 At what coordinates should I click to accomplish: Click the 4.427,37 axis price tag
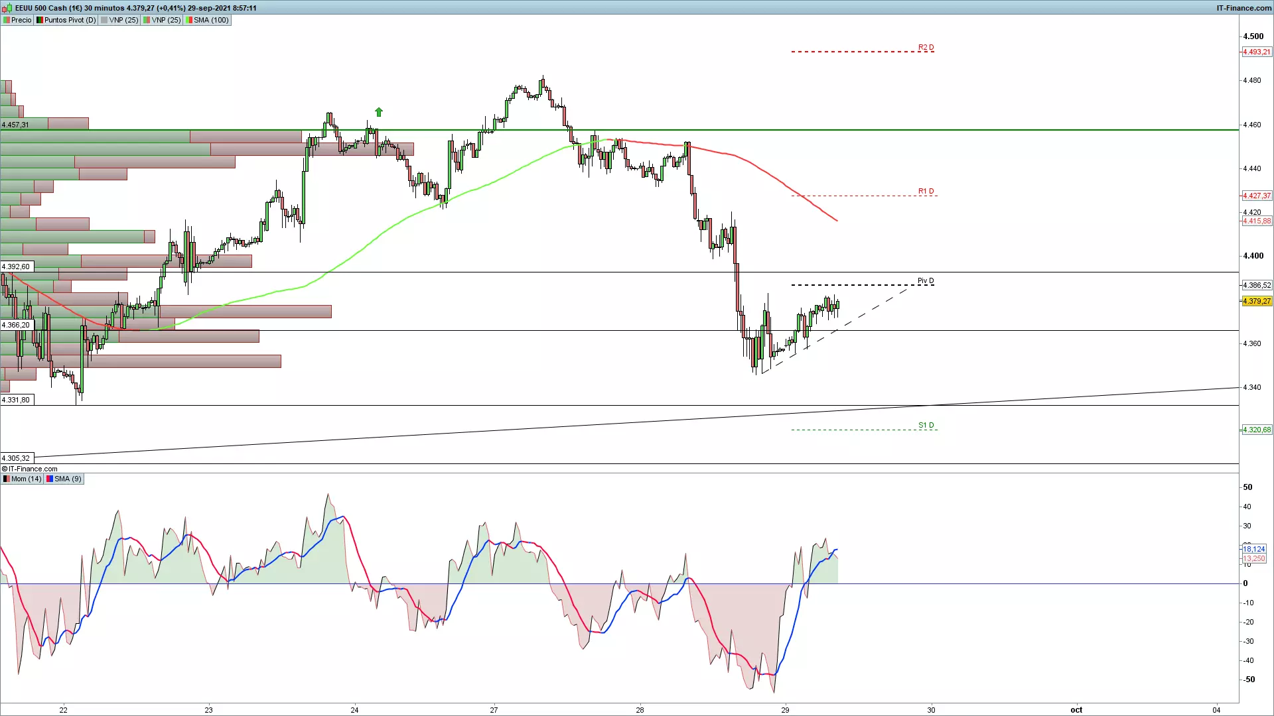tap(1257, 196)
